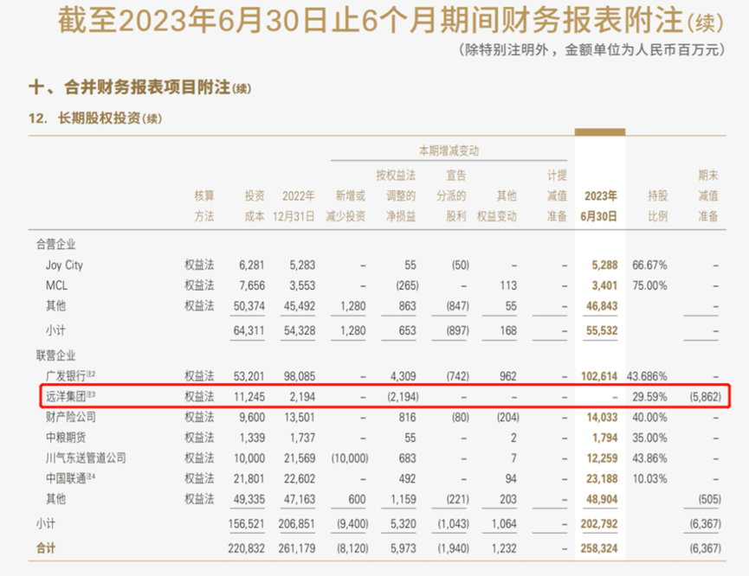Select 财产险公司 closing balance 14,033

pos(602,417)
